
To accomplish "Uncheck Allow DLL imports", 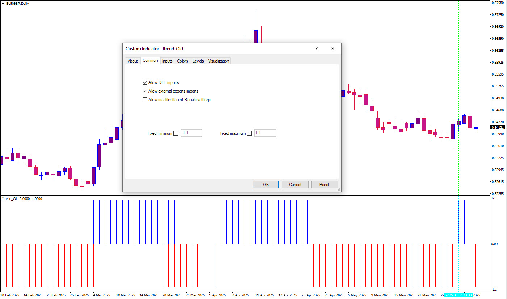I will pyautogui.click(x=145, y=82).
